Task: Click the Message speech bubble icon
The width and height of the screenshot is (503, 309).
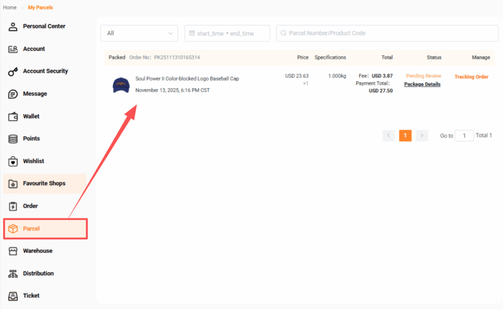Action: (x=13, y=94)
